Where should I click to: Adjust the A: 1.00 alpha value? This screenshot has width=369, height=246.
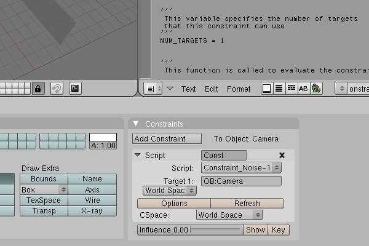point(103,145)
